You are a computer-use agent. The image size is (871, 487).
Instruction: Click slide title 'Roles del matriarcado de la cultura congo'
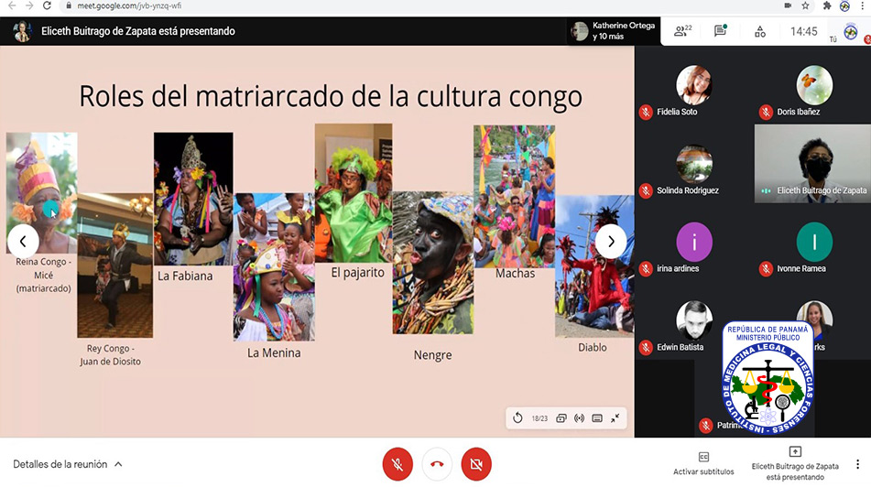(x=331, y=97)
